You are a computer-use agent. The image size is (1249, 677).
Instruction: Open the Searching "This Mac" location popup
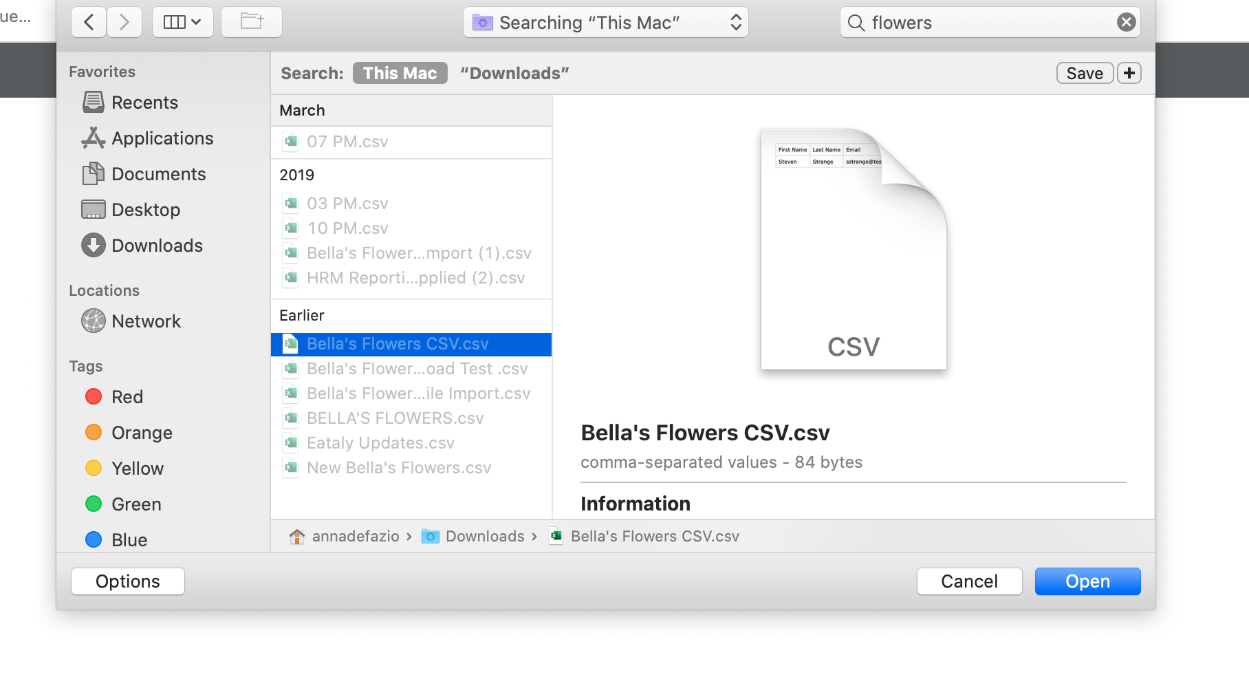coord(606,23)
